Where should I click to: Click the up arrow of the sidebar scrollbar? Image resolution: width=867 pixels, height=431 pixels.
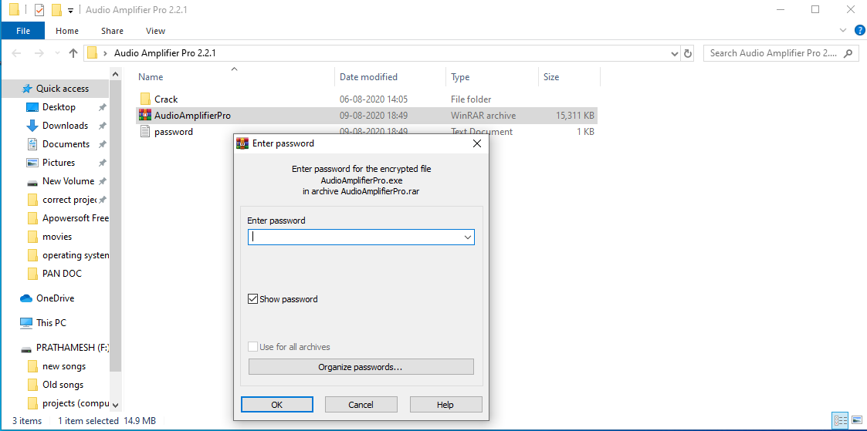click(x=115, y=75)
